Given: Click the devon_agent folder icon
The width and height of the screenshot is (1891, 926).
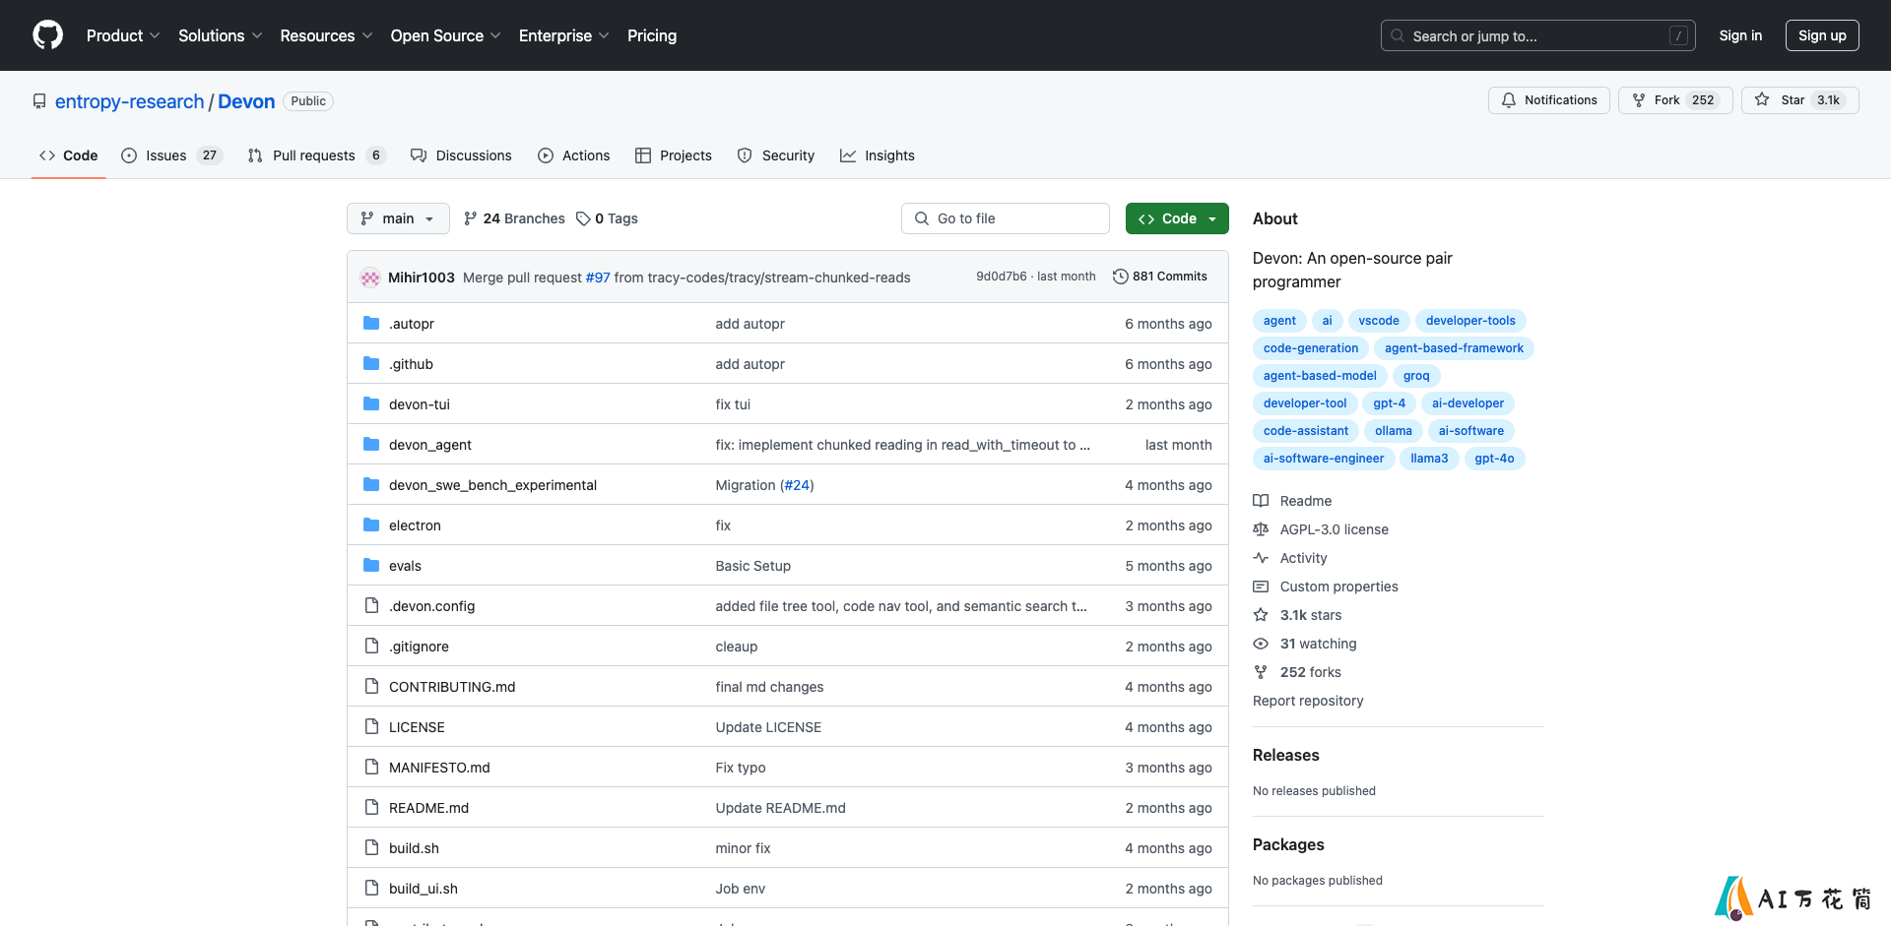Looking at the screenshot, I should (371, 445).
